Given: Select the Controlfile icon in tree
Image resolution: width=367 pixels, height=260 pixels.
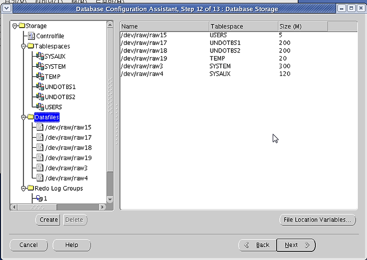Looking at the screenshot, I should (x=31, y=36).
